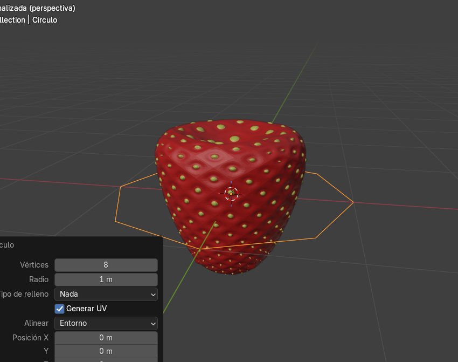Click the Tipo de relleno label
This screenshot has width=458, height=362.
coord(24,294)
